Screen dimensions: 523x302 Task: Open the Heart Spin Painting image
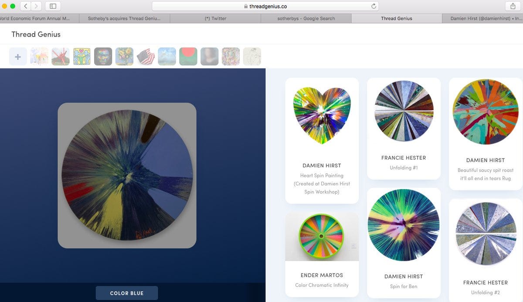322,115
